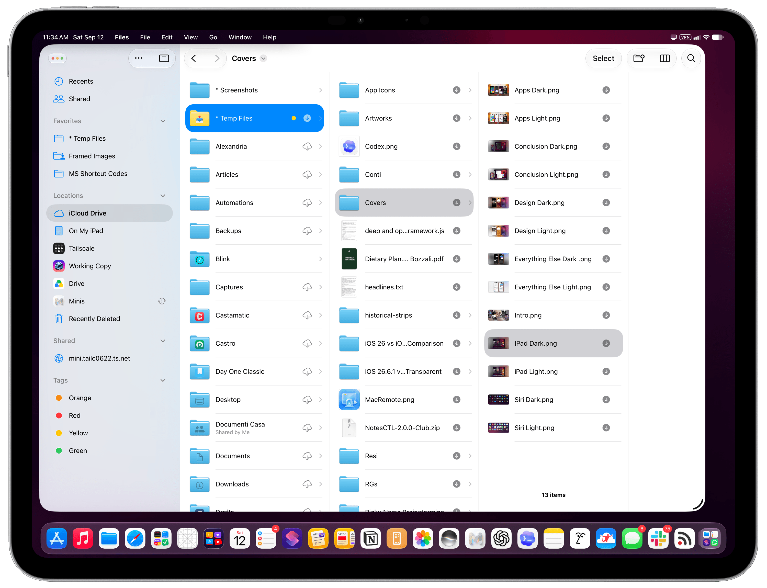
Task: Select headlines.txt file
Action: [404, 287]
